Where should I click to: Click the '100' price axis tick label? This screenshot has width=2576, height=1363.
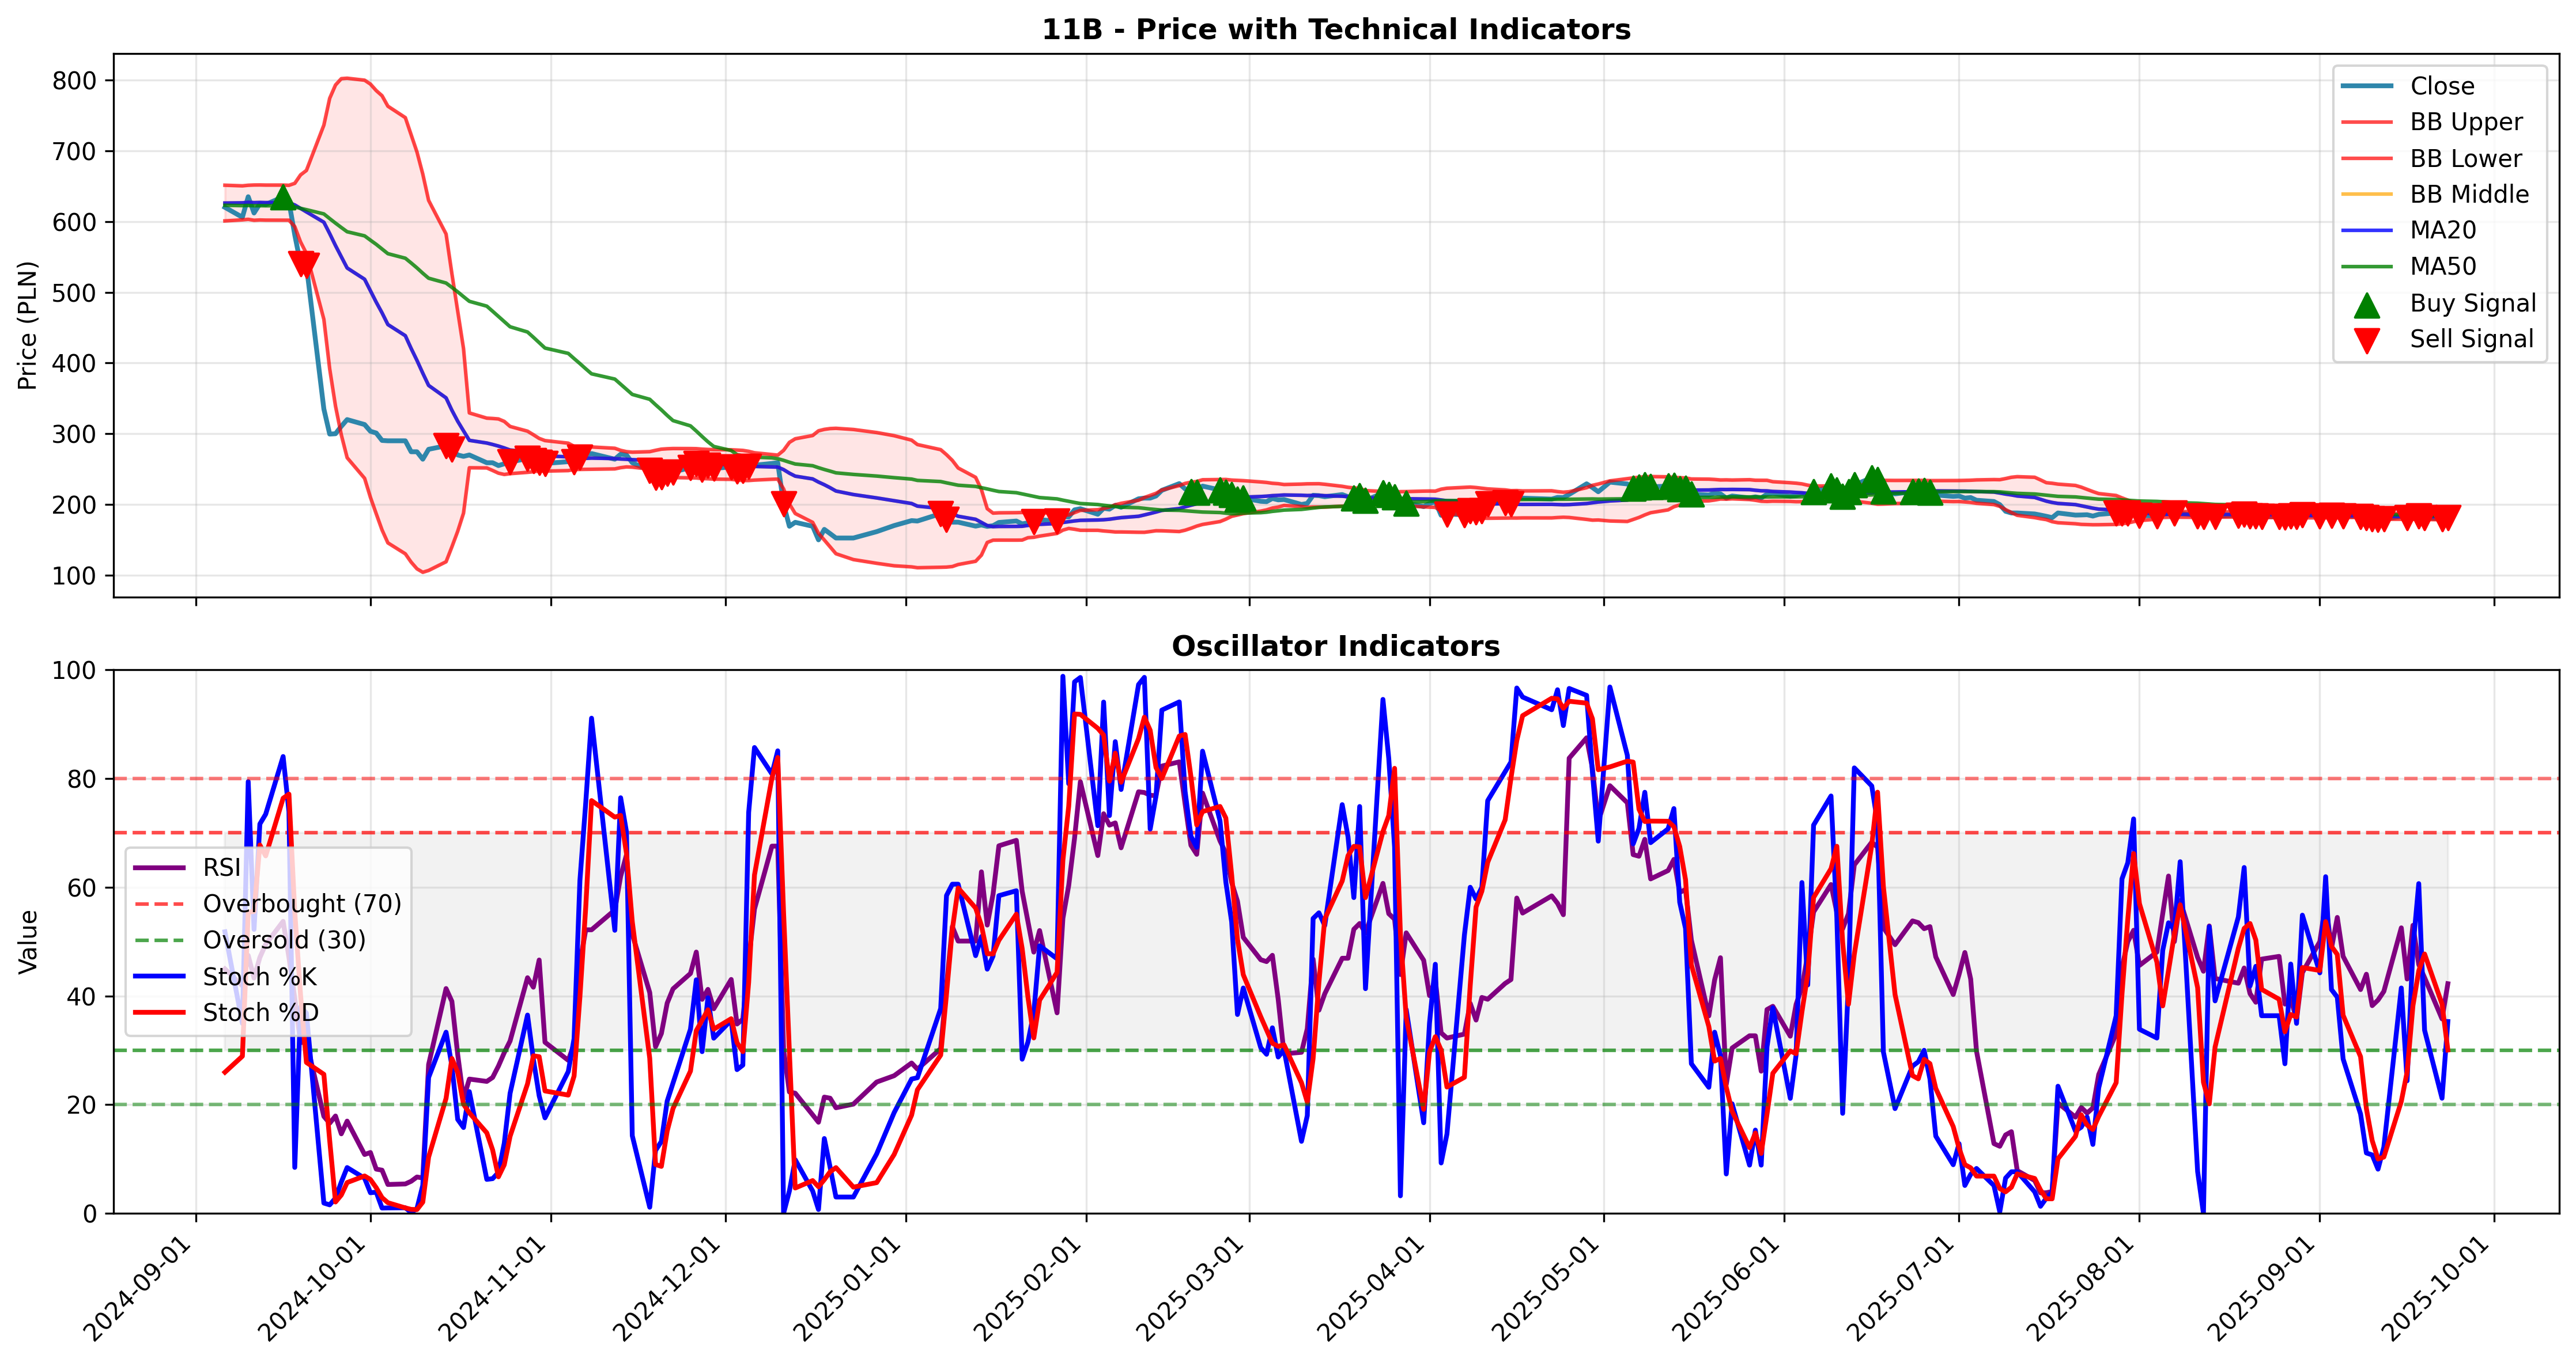[x=75, y=576]
